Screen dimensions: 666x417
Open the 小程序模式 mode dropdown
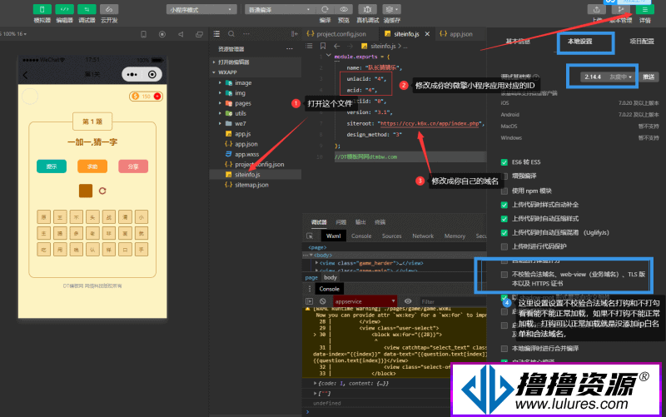tap(201, 9)
